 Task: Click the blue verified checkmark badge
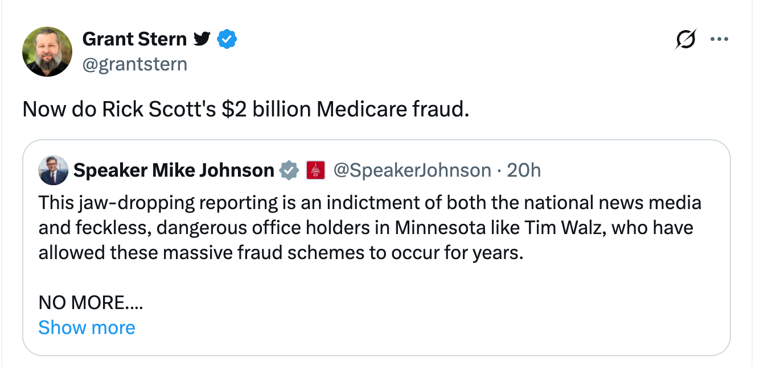(227, 39)
